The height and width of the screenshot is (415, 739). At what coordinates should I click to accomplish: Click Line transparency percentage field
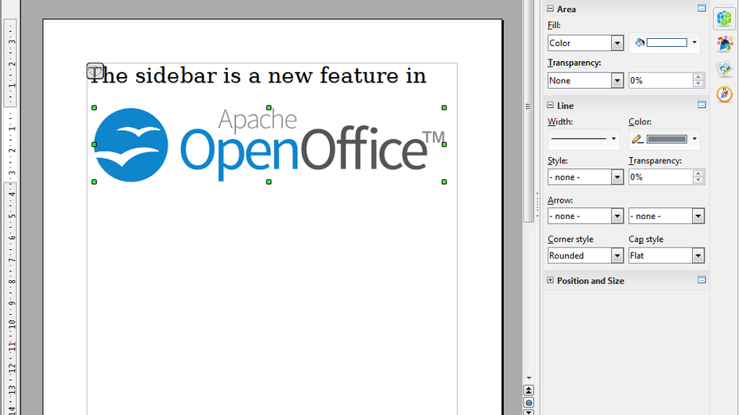[x=661, y=177]
